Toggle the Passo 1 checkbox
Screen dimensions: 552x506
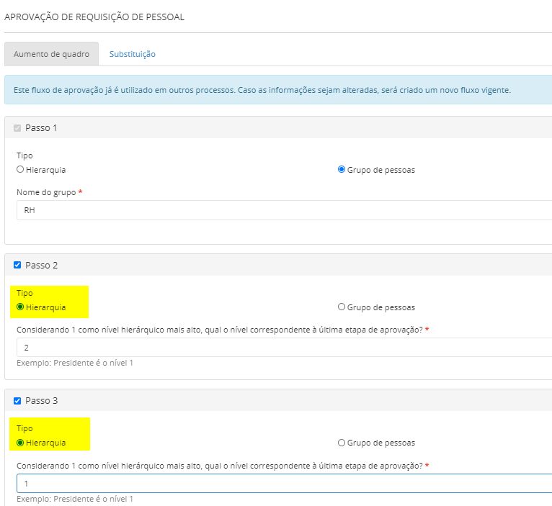coord(17,127)
